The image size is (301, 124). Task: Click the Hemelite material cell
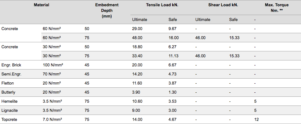click(9, 101)
